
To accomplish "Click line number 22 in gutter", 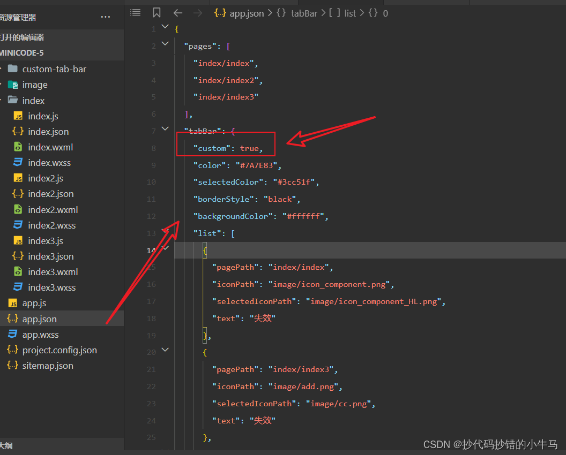I will pyautogui.click(x=151, y=386).
